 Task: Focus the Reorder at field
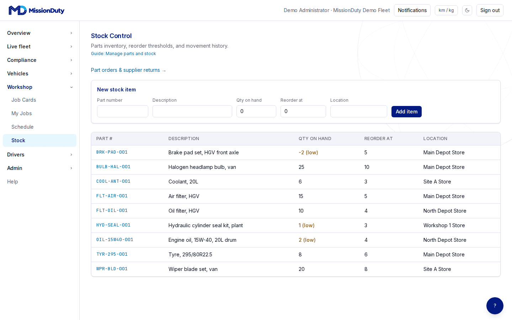(303, 111)
